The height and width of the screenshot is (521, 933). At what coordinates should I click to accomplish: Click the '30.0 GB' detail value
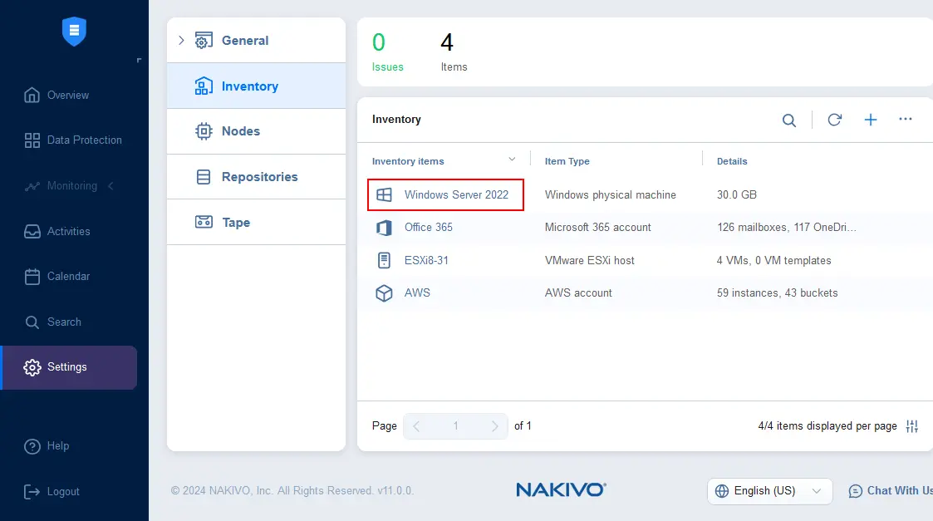[x=737, y=194]
